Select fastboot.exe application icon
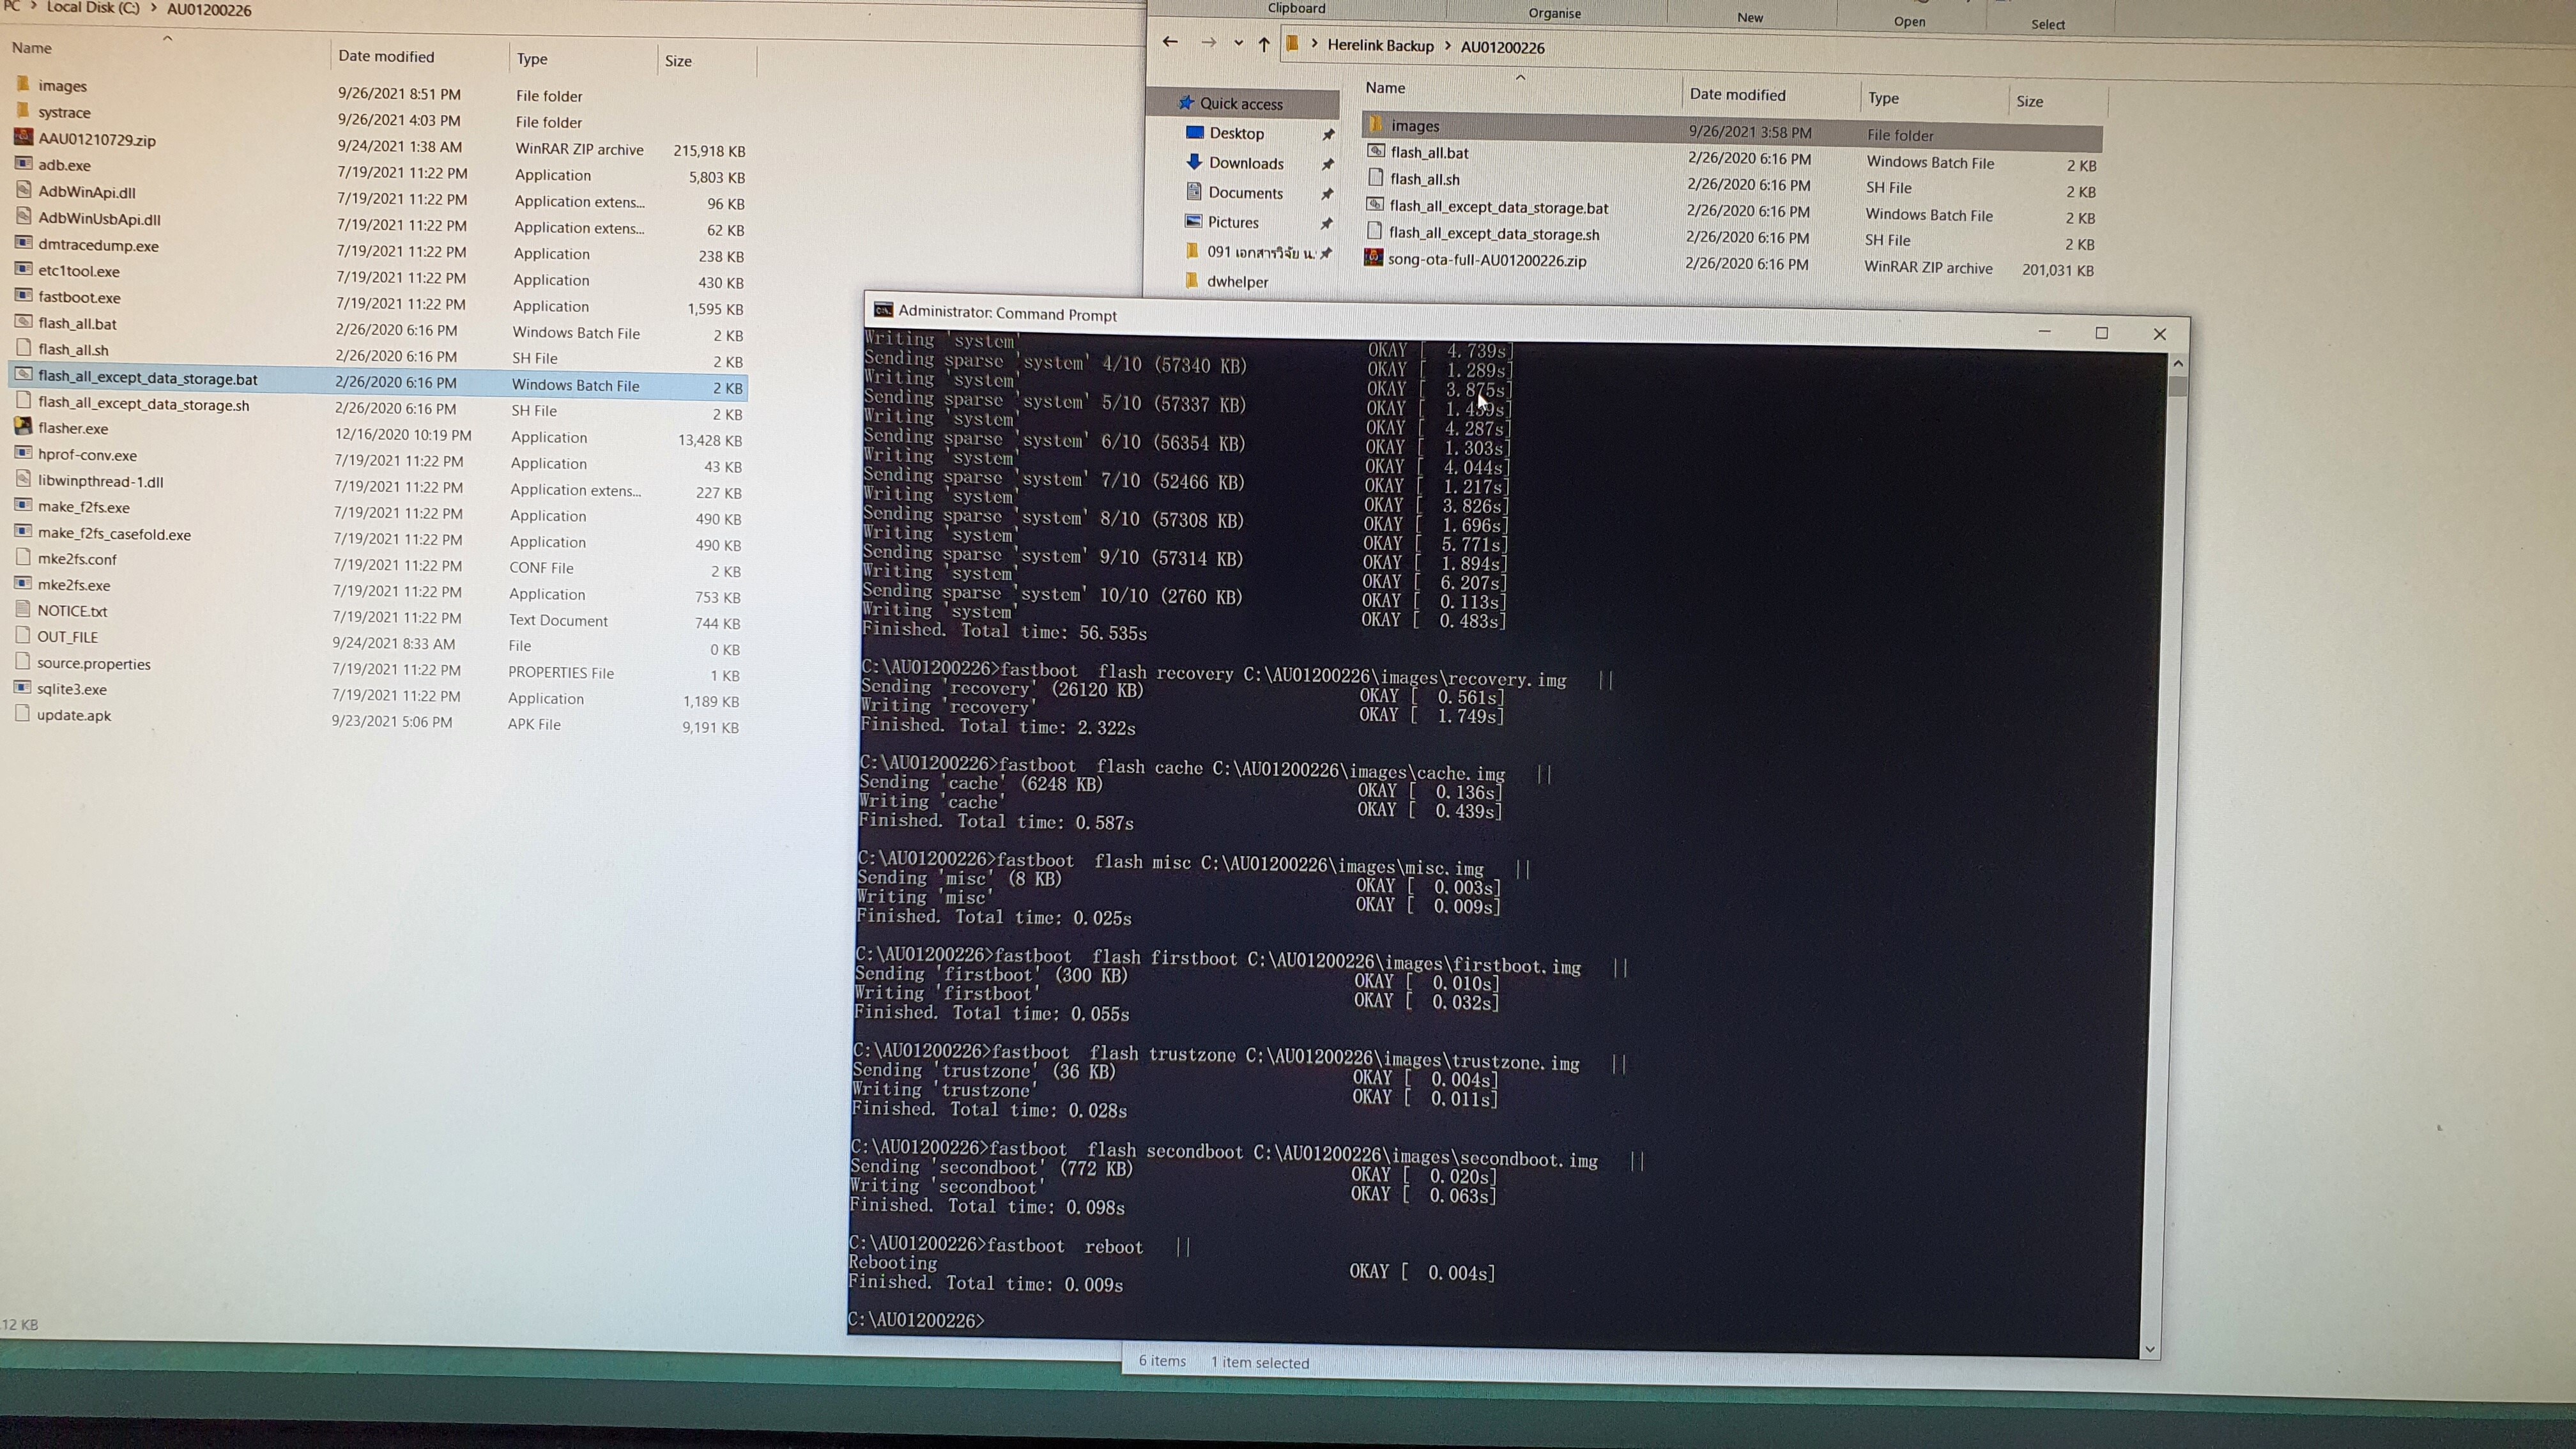 click(x=24, y=296)
